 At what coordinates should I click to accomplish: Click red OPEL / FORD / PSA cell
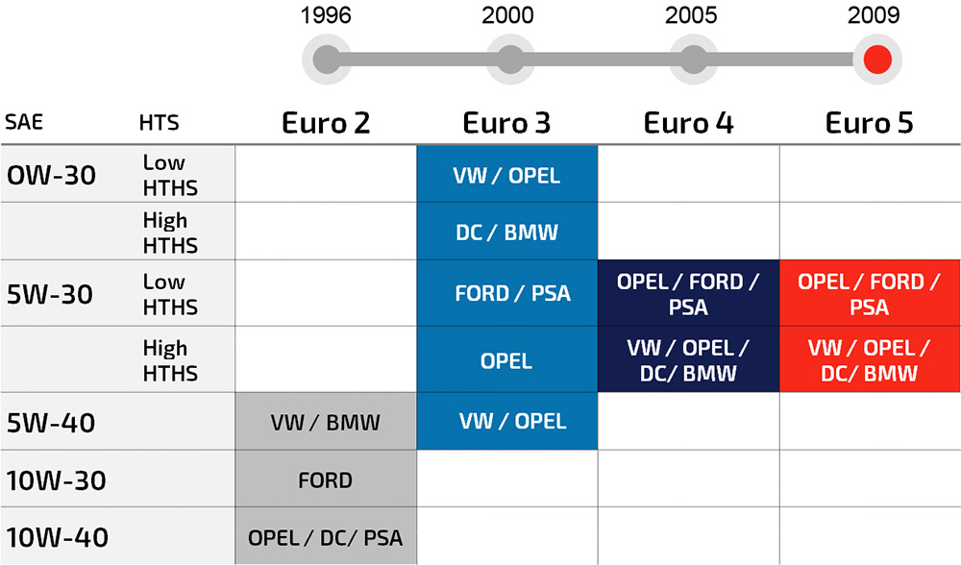[x=870, y=293]
